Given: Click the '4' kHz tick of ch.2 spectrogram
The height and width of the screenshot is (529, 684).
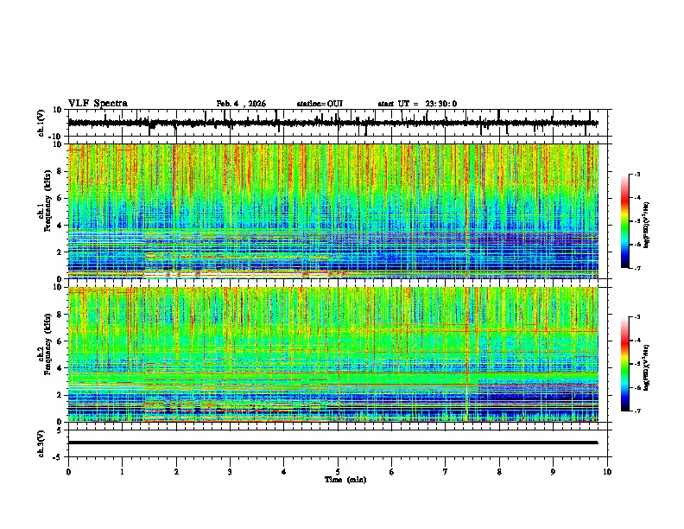Looking at the screenshot, I should point(60,368).
